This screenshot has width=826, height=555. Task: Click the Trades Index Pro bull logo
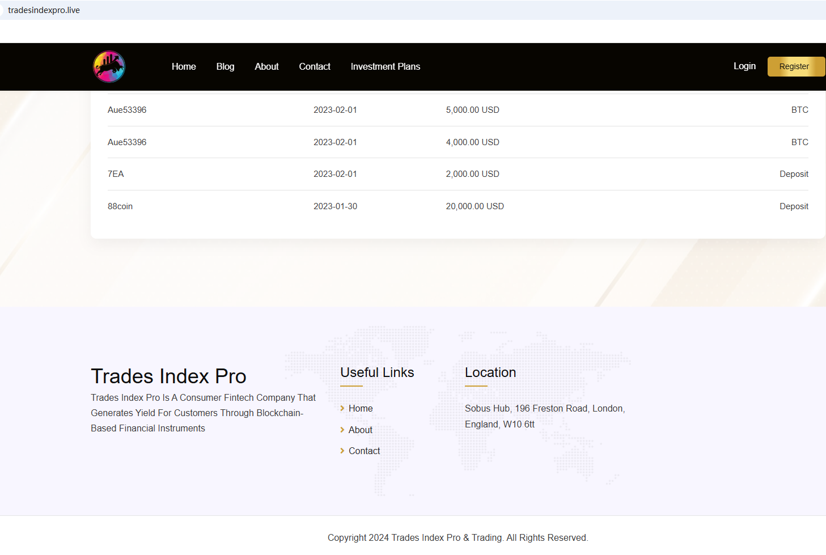click(x=109, y=67)
